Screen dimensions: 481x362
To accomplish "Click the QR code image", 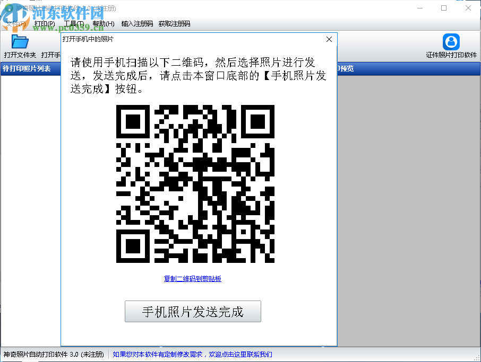I will [x=195, y=184].
